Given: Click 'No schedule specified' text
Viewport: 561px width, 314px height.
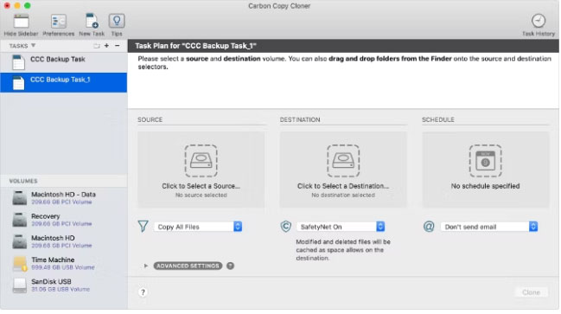Looking at the screenshot, I should [485, 186].
